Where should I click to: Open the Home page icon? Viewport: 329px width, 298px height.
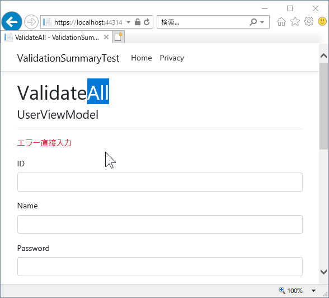pos(281,21)
